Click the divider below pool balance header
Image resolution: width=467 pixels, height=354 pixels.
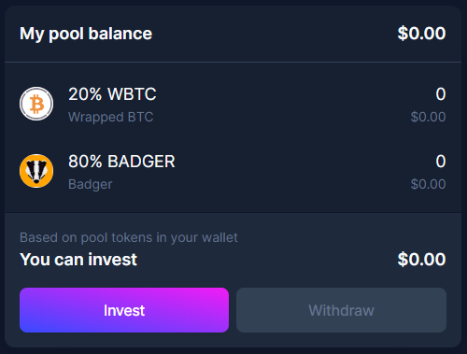pos(233,62)
